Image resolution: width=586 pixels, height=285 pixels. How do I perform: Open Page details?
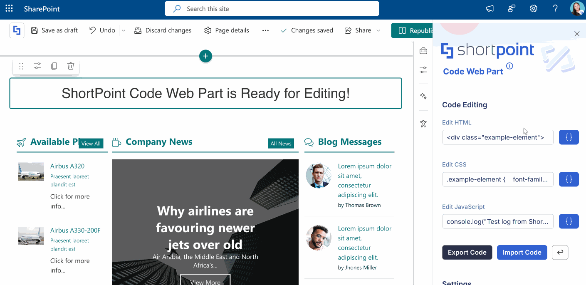tap(227, 30)
